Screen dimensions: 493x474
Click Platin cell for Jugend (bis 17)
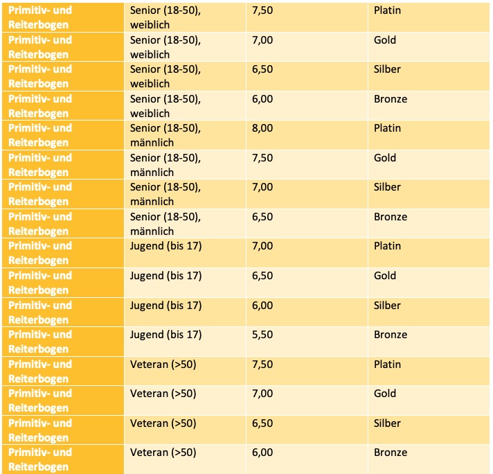pos(387,247)
